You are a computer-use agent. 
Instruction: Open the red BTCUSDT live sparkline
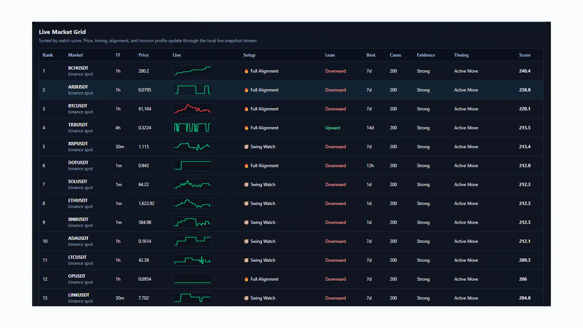coord(192,109)
